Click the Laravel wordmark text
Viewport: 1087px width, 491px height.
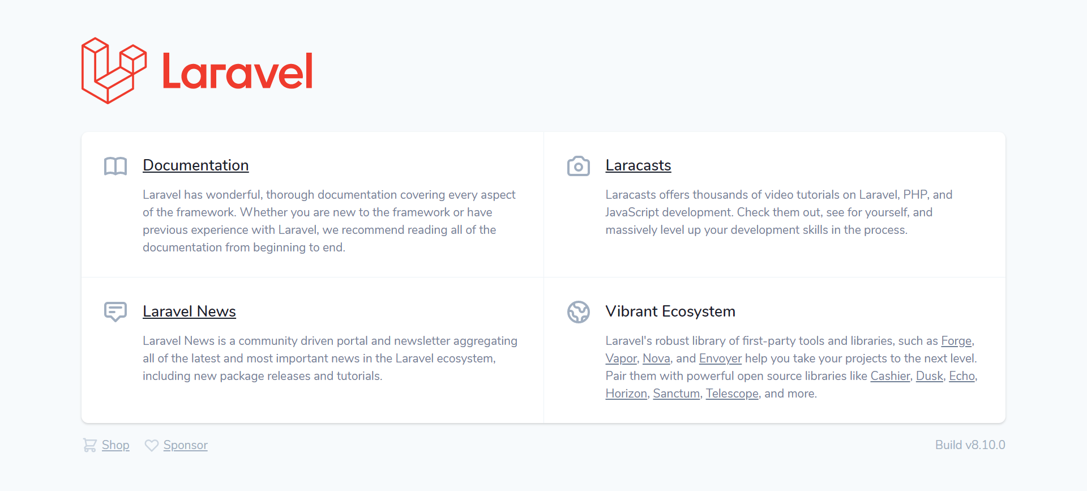click(x=238, y=71)
